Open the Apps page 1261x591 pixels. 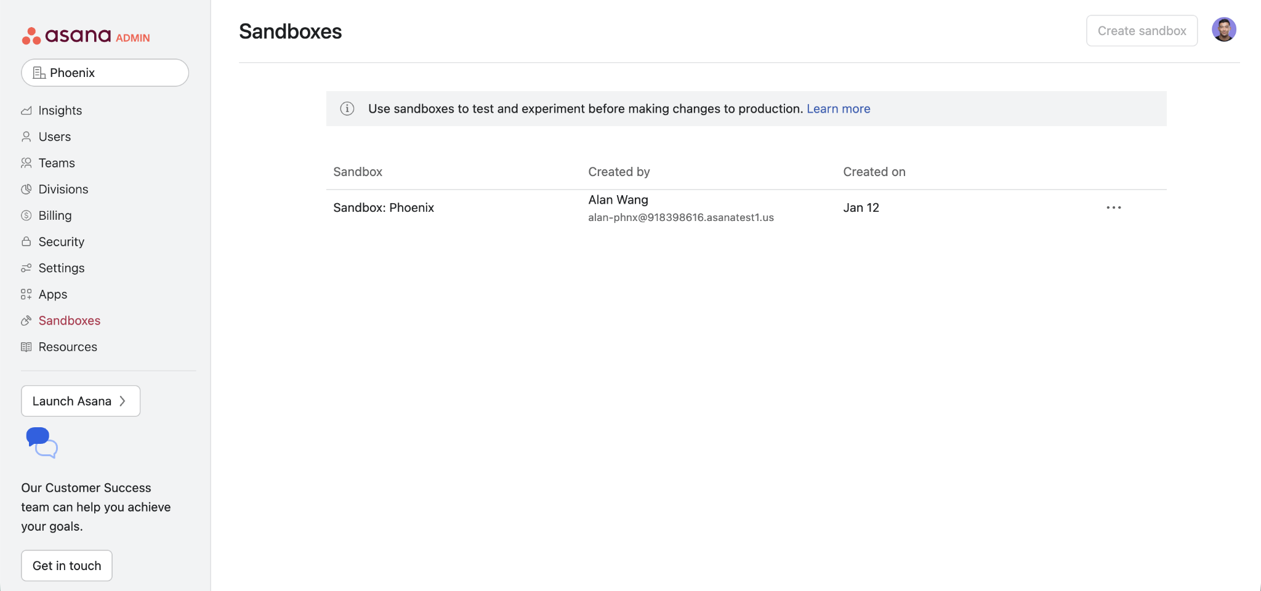tap(52, 294)
